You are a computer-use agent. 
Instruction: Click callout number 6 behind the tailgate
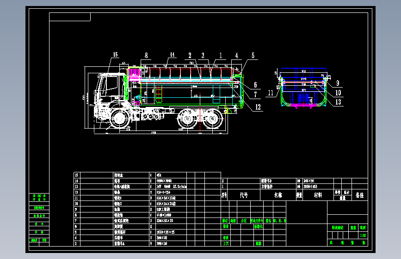pos(255,85)
